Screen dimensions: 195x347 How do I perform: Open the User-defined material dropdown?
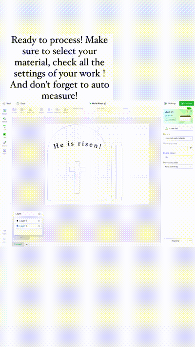click(178, 138)
